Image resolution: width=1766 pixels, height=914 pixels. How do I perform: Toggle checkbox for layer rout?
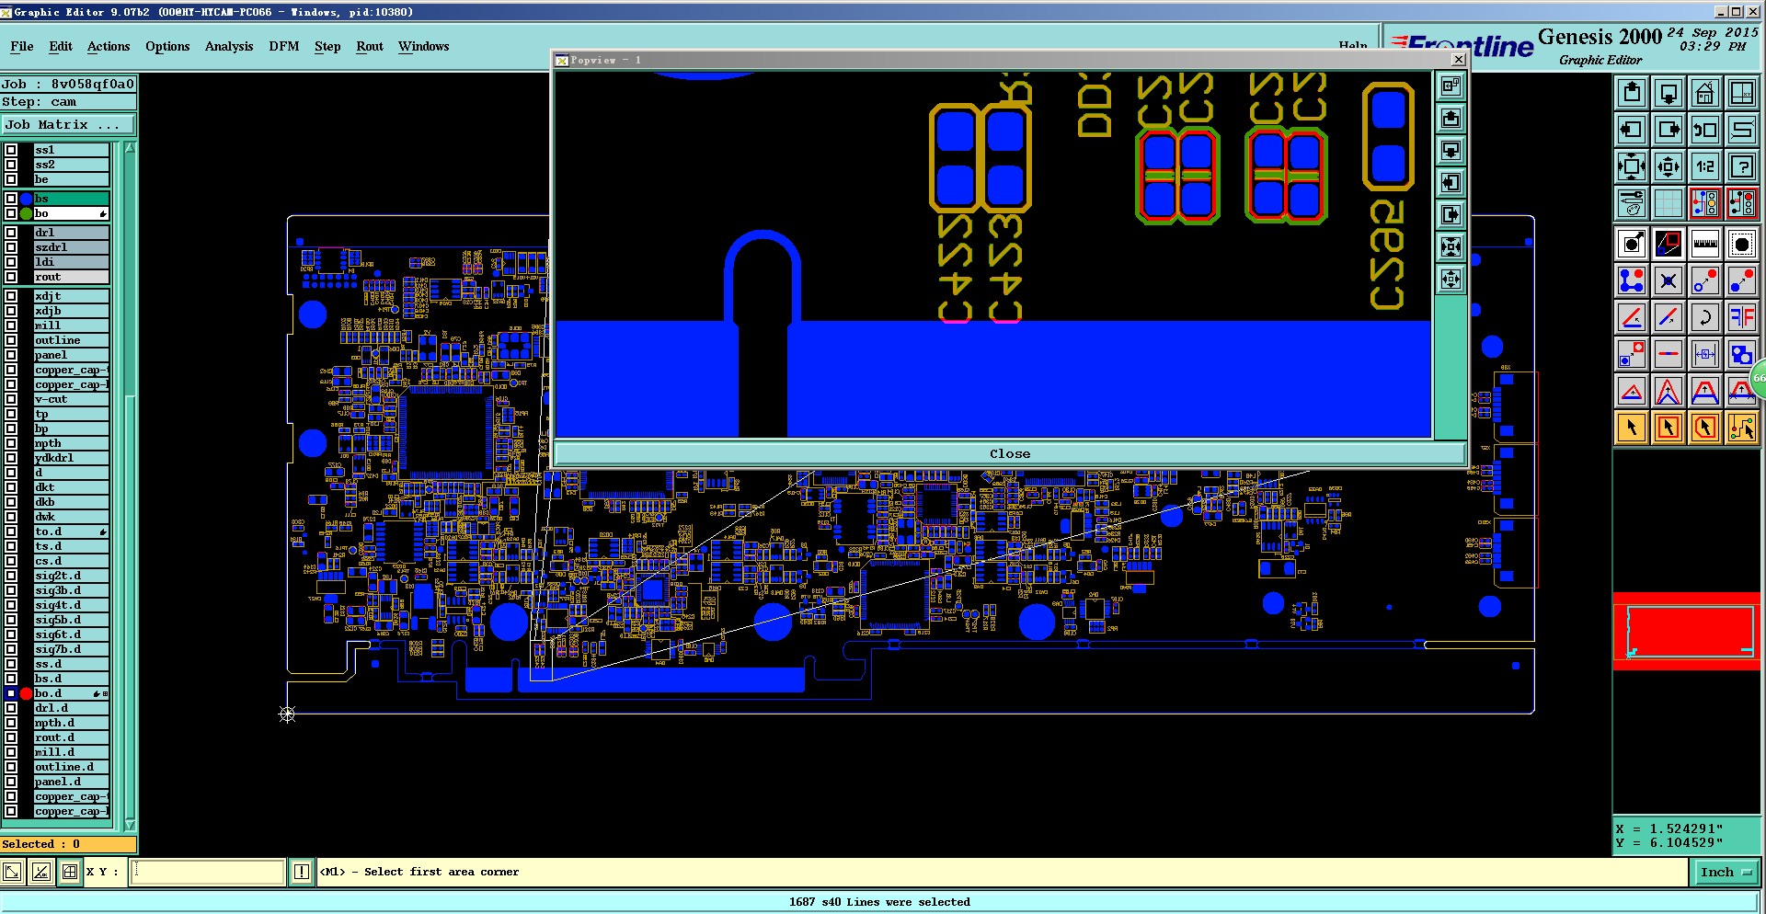[11, 277]
